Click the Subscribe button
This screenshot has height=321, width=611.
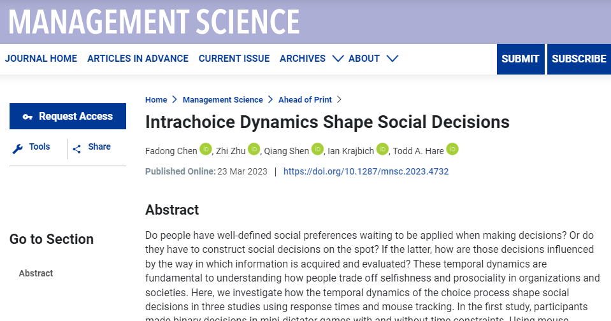click(x=579, y=59)
